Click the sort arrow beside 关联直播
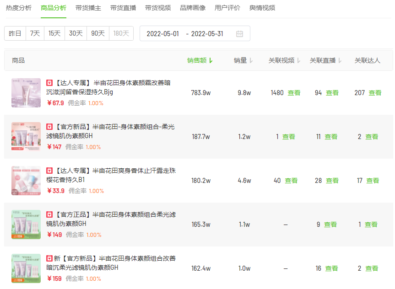 click(340, 61)
